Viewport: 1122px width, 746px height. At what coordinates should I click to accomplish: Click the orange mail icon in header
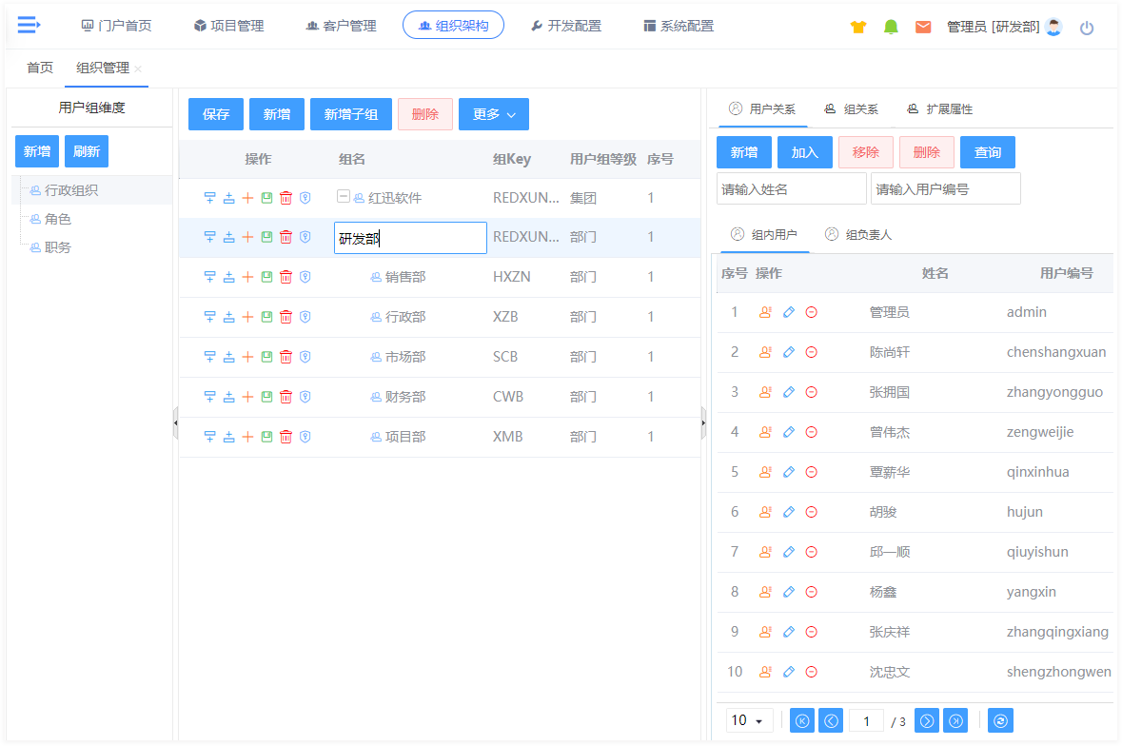(923, 27)
